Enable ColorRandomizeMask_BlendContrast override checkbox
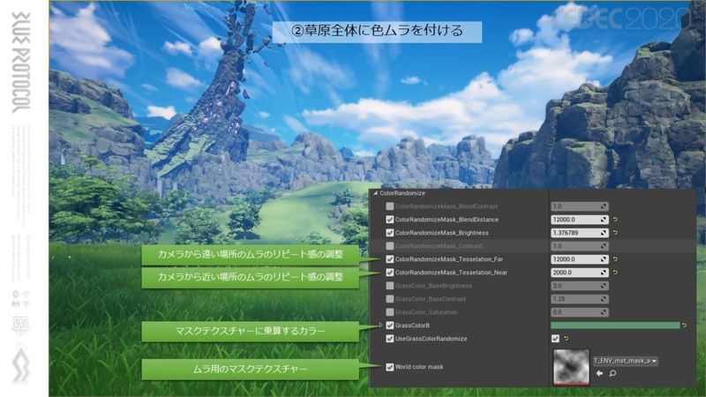 click(x=390, y=206)
